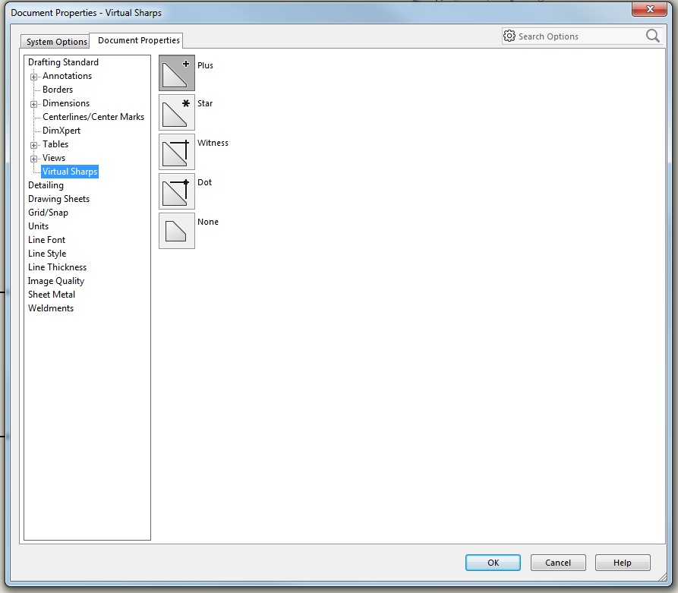Image resolution: width=678 pixels, height=593 pixels.
Task: Expand the Annotations tree node
Action: (x=33, y=77)
